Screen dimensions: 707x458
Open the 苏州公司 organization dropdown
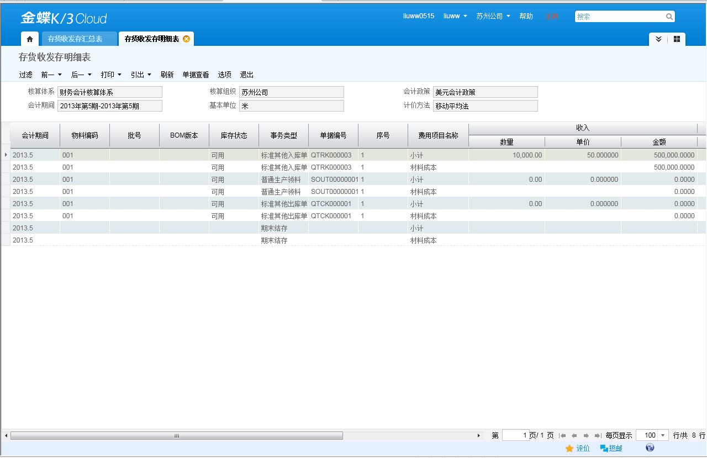[493, 17]
